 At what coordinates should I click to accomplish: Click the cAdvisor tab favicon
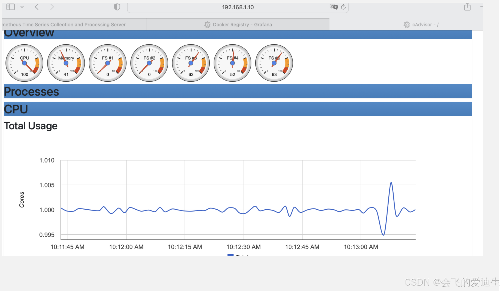[x=407, y=25]
